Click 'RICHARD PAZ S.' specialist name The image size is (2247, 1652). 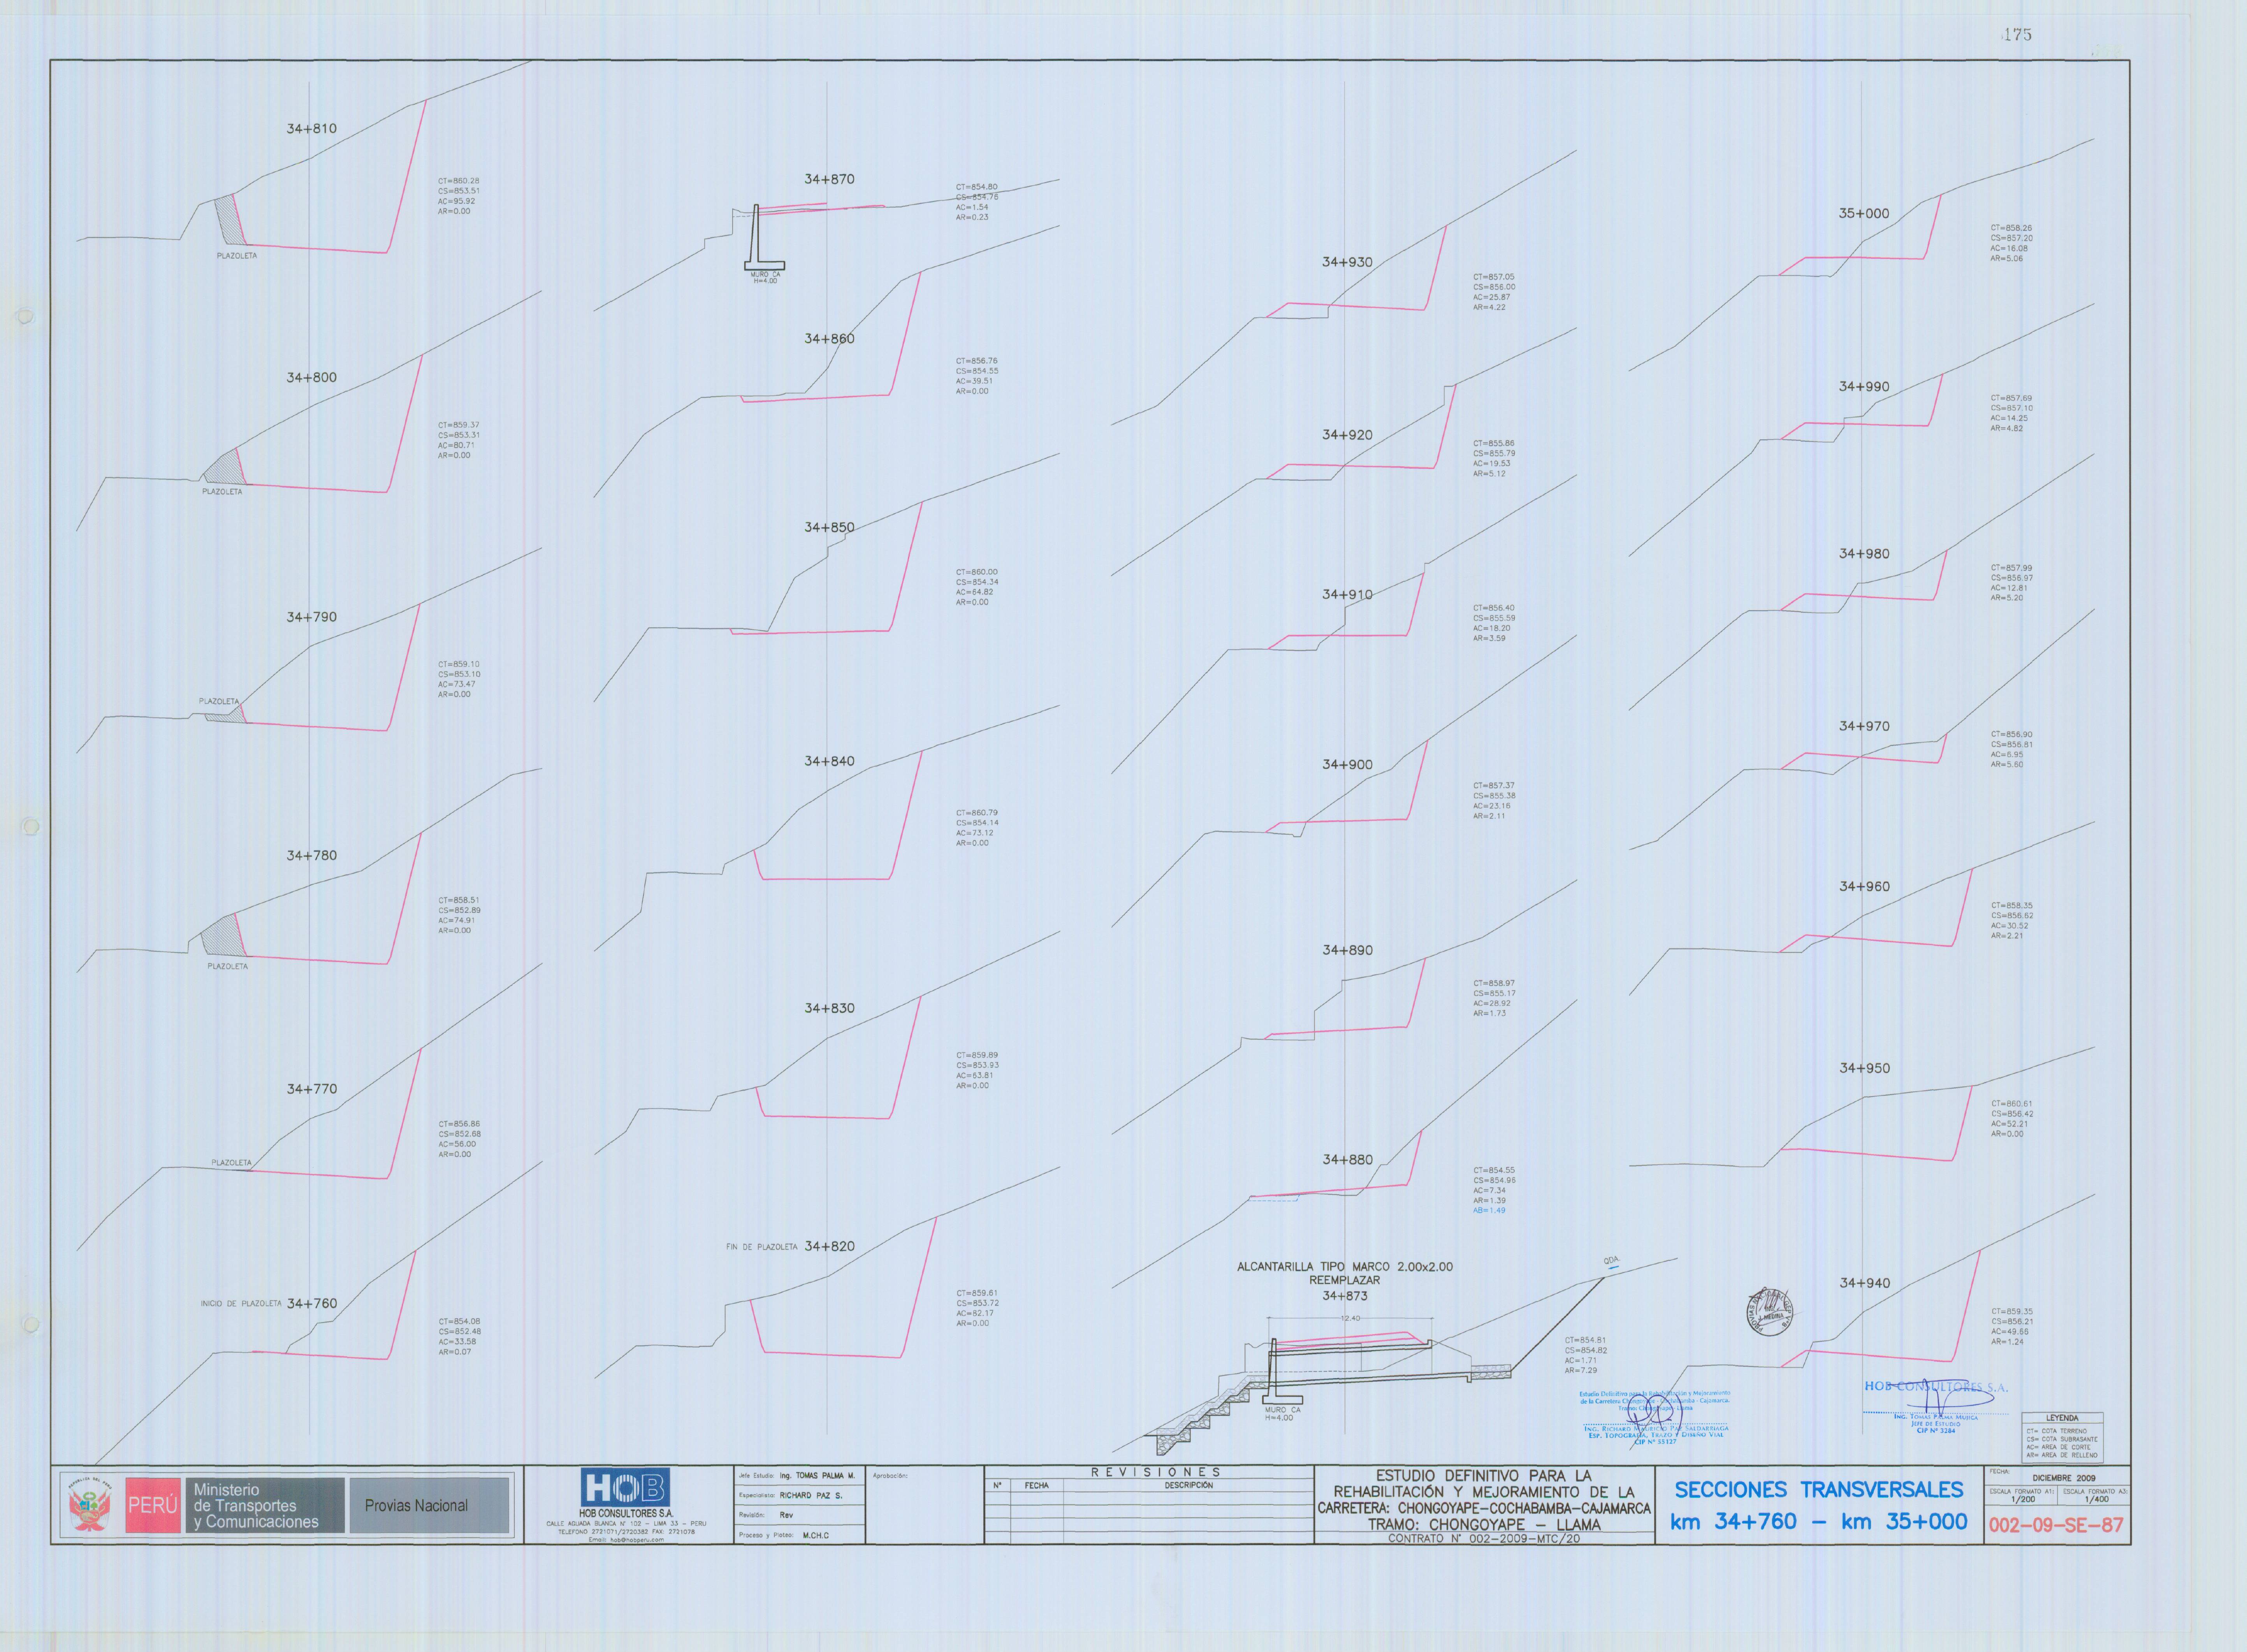click(x=811, y=1496)
